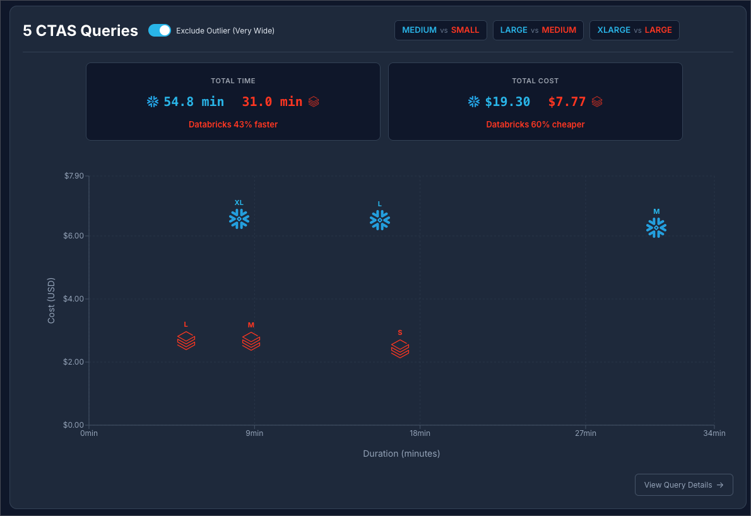Click the $7.77 total cost value
The image size is (751, 516).
point(567,102)
